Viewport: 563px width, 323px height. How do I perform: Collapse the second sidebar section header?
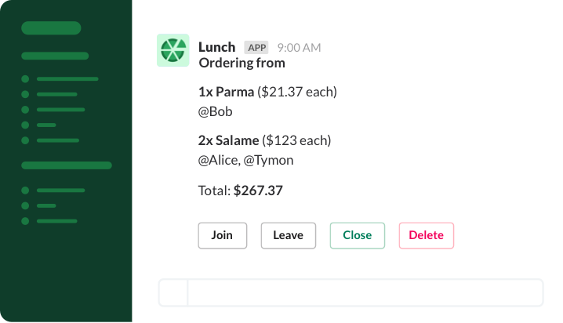point(67,165)
